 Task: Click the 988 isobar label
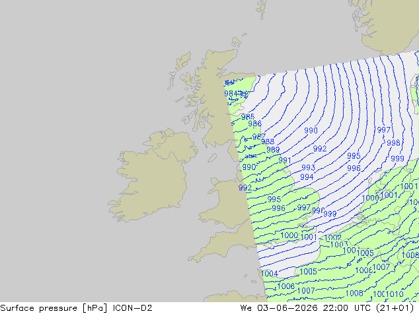click(268, 142)
